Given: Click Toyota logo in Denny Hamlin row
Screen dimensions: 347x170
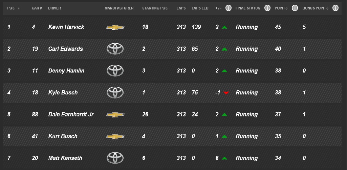Looking at the screenshot, I should [115, 70].
